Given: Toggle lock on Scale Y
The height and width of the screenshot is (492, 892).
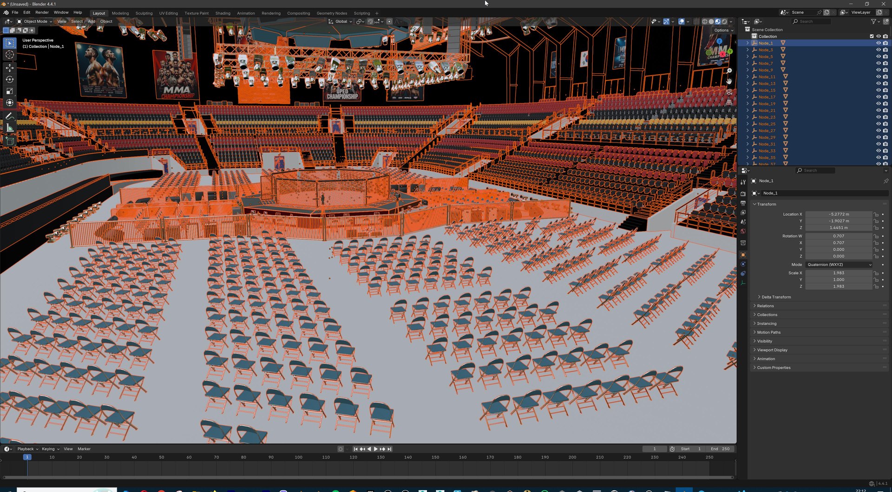Looking at the screenshot, I should tap(876, 280).
